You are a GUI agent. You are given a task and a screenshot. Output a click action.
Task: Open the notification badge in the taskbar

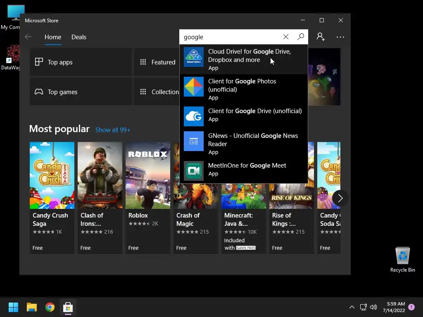coord(411,307)
